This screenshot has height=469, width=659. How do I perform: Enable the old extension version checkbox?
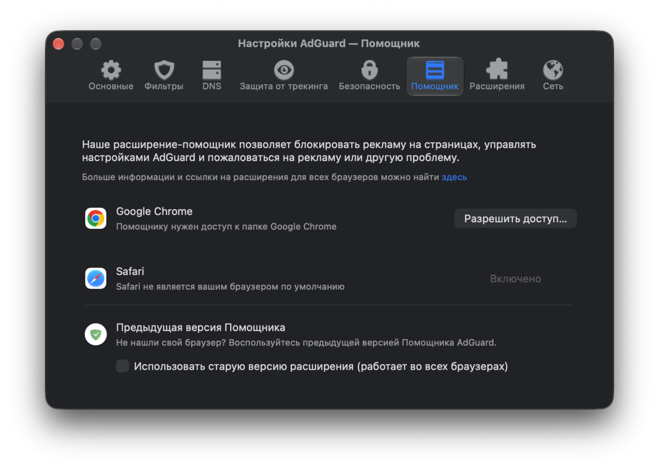(x=123, y=366)
